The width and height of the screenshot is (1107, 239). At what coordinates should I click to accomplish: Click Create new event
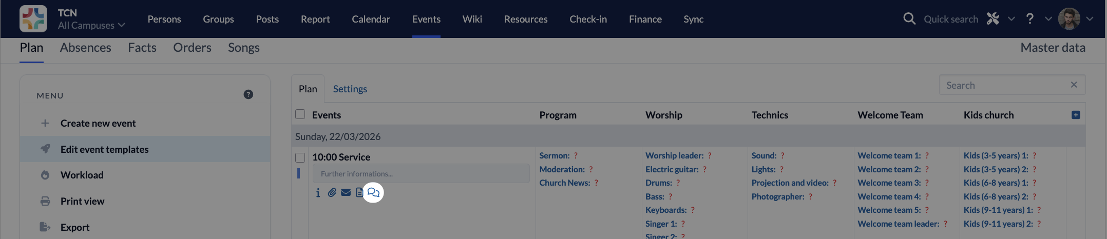click(x=98, y=123)
